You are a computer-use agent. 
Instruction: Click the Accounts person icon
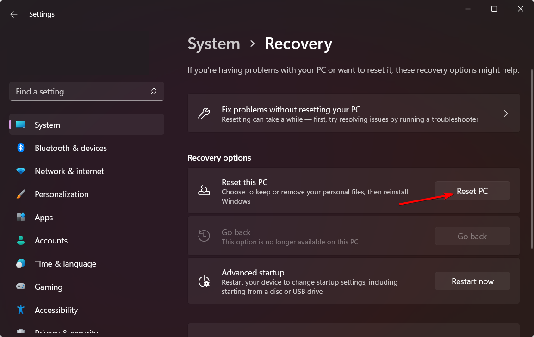(21, 240)
